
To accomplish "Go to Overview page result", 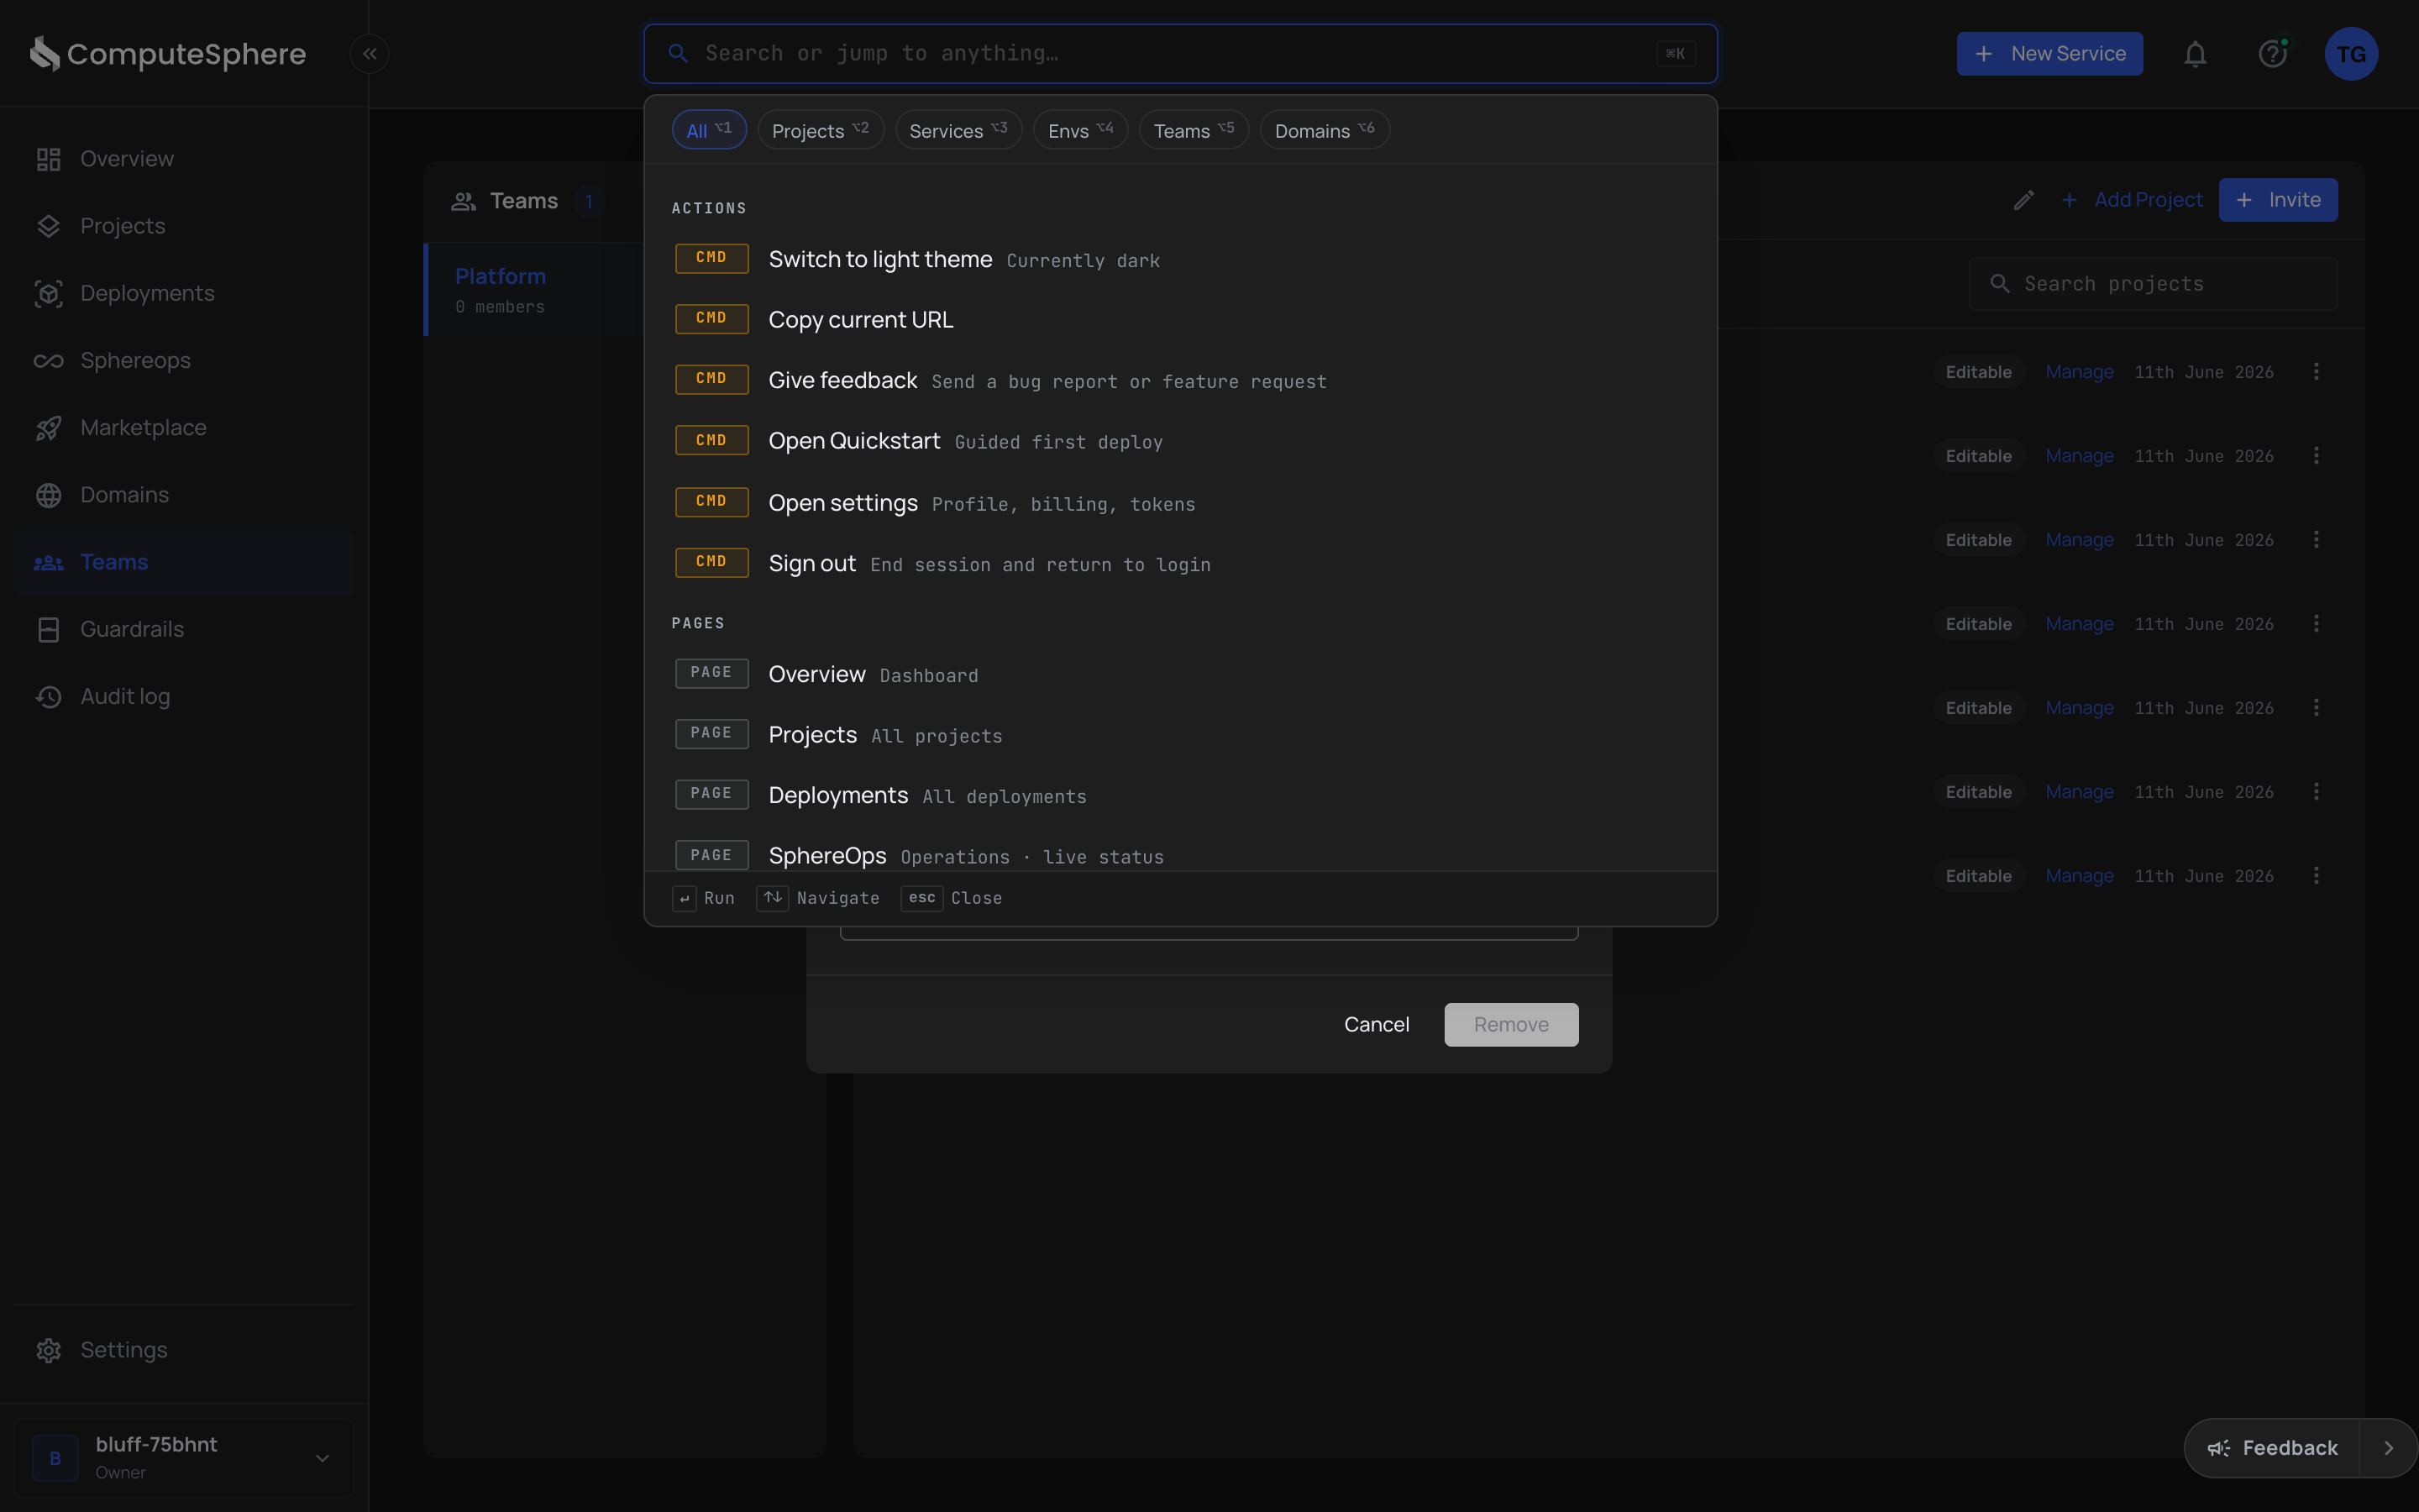I will [x=1180, y=674].
